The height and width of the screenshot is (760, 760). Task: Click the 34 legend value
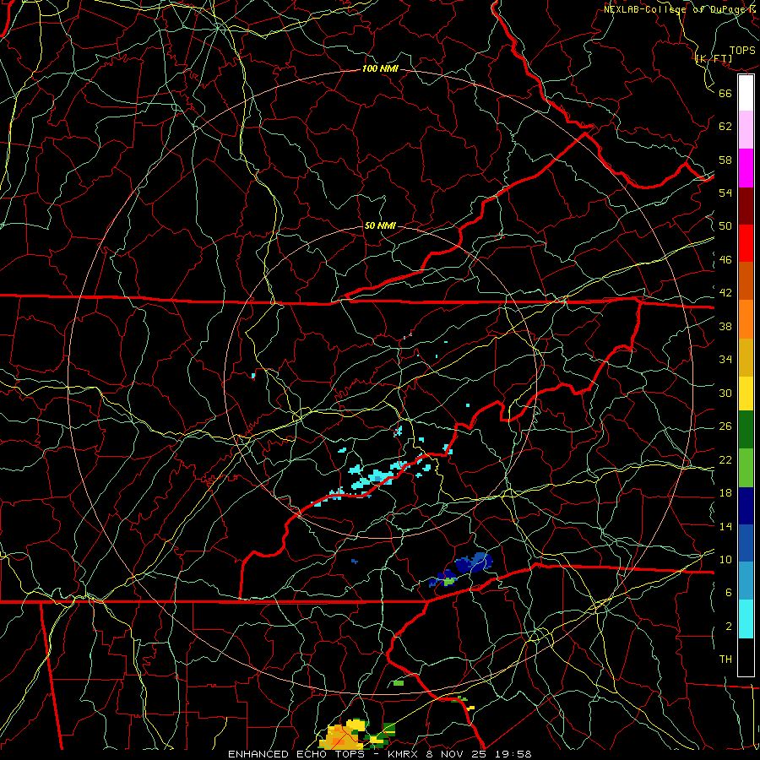coord(725,360)
